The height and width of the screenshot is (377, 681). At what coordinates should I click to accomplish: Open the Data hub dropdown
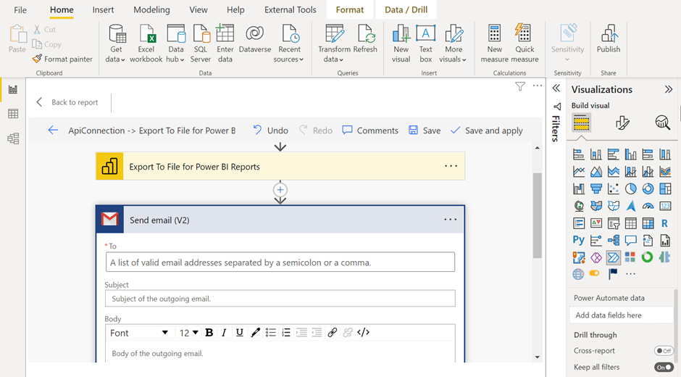pyautogui.click(x=176, y=43)
